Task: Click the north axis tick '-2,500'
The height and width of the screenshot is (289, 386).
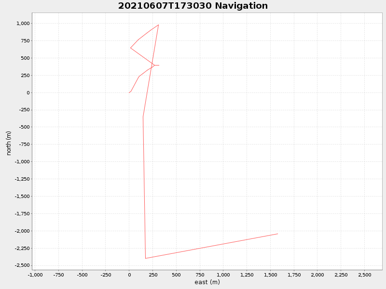Action: click(x=22, y=265)
